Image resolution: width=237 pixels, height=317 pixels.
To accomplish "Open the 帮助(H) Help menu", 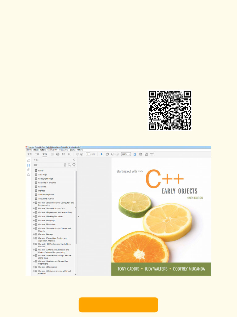I will coord(80,150).
